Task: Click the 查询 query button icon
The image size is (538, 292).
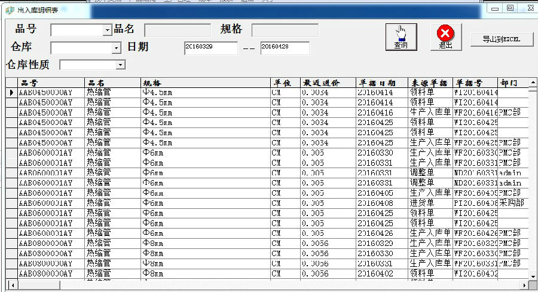Action: click(401, 36)
